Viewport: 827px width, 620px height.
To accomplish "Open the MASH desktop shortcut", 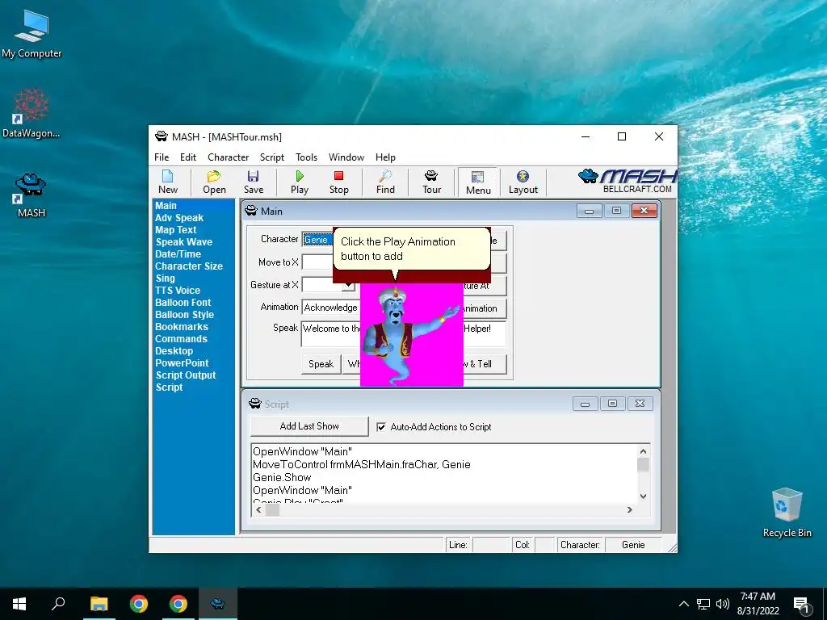I will click(31, 195).
